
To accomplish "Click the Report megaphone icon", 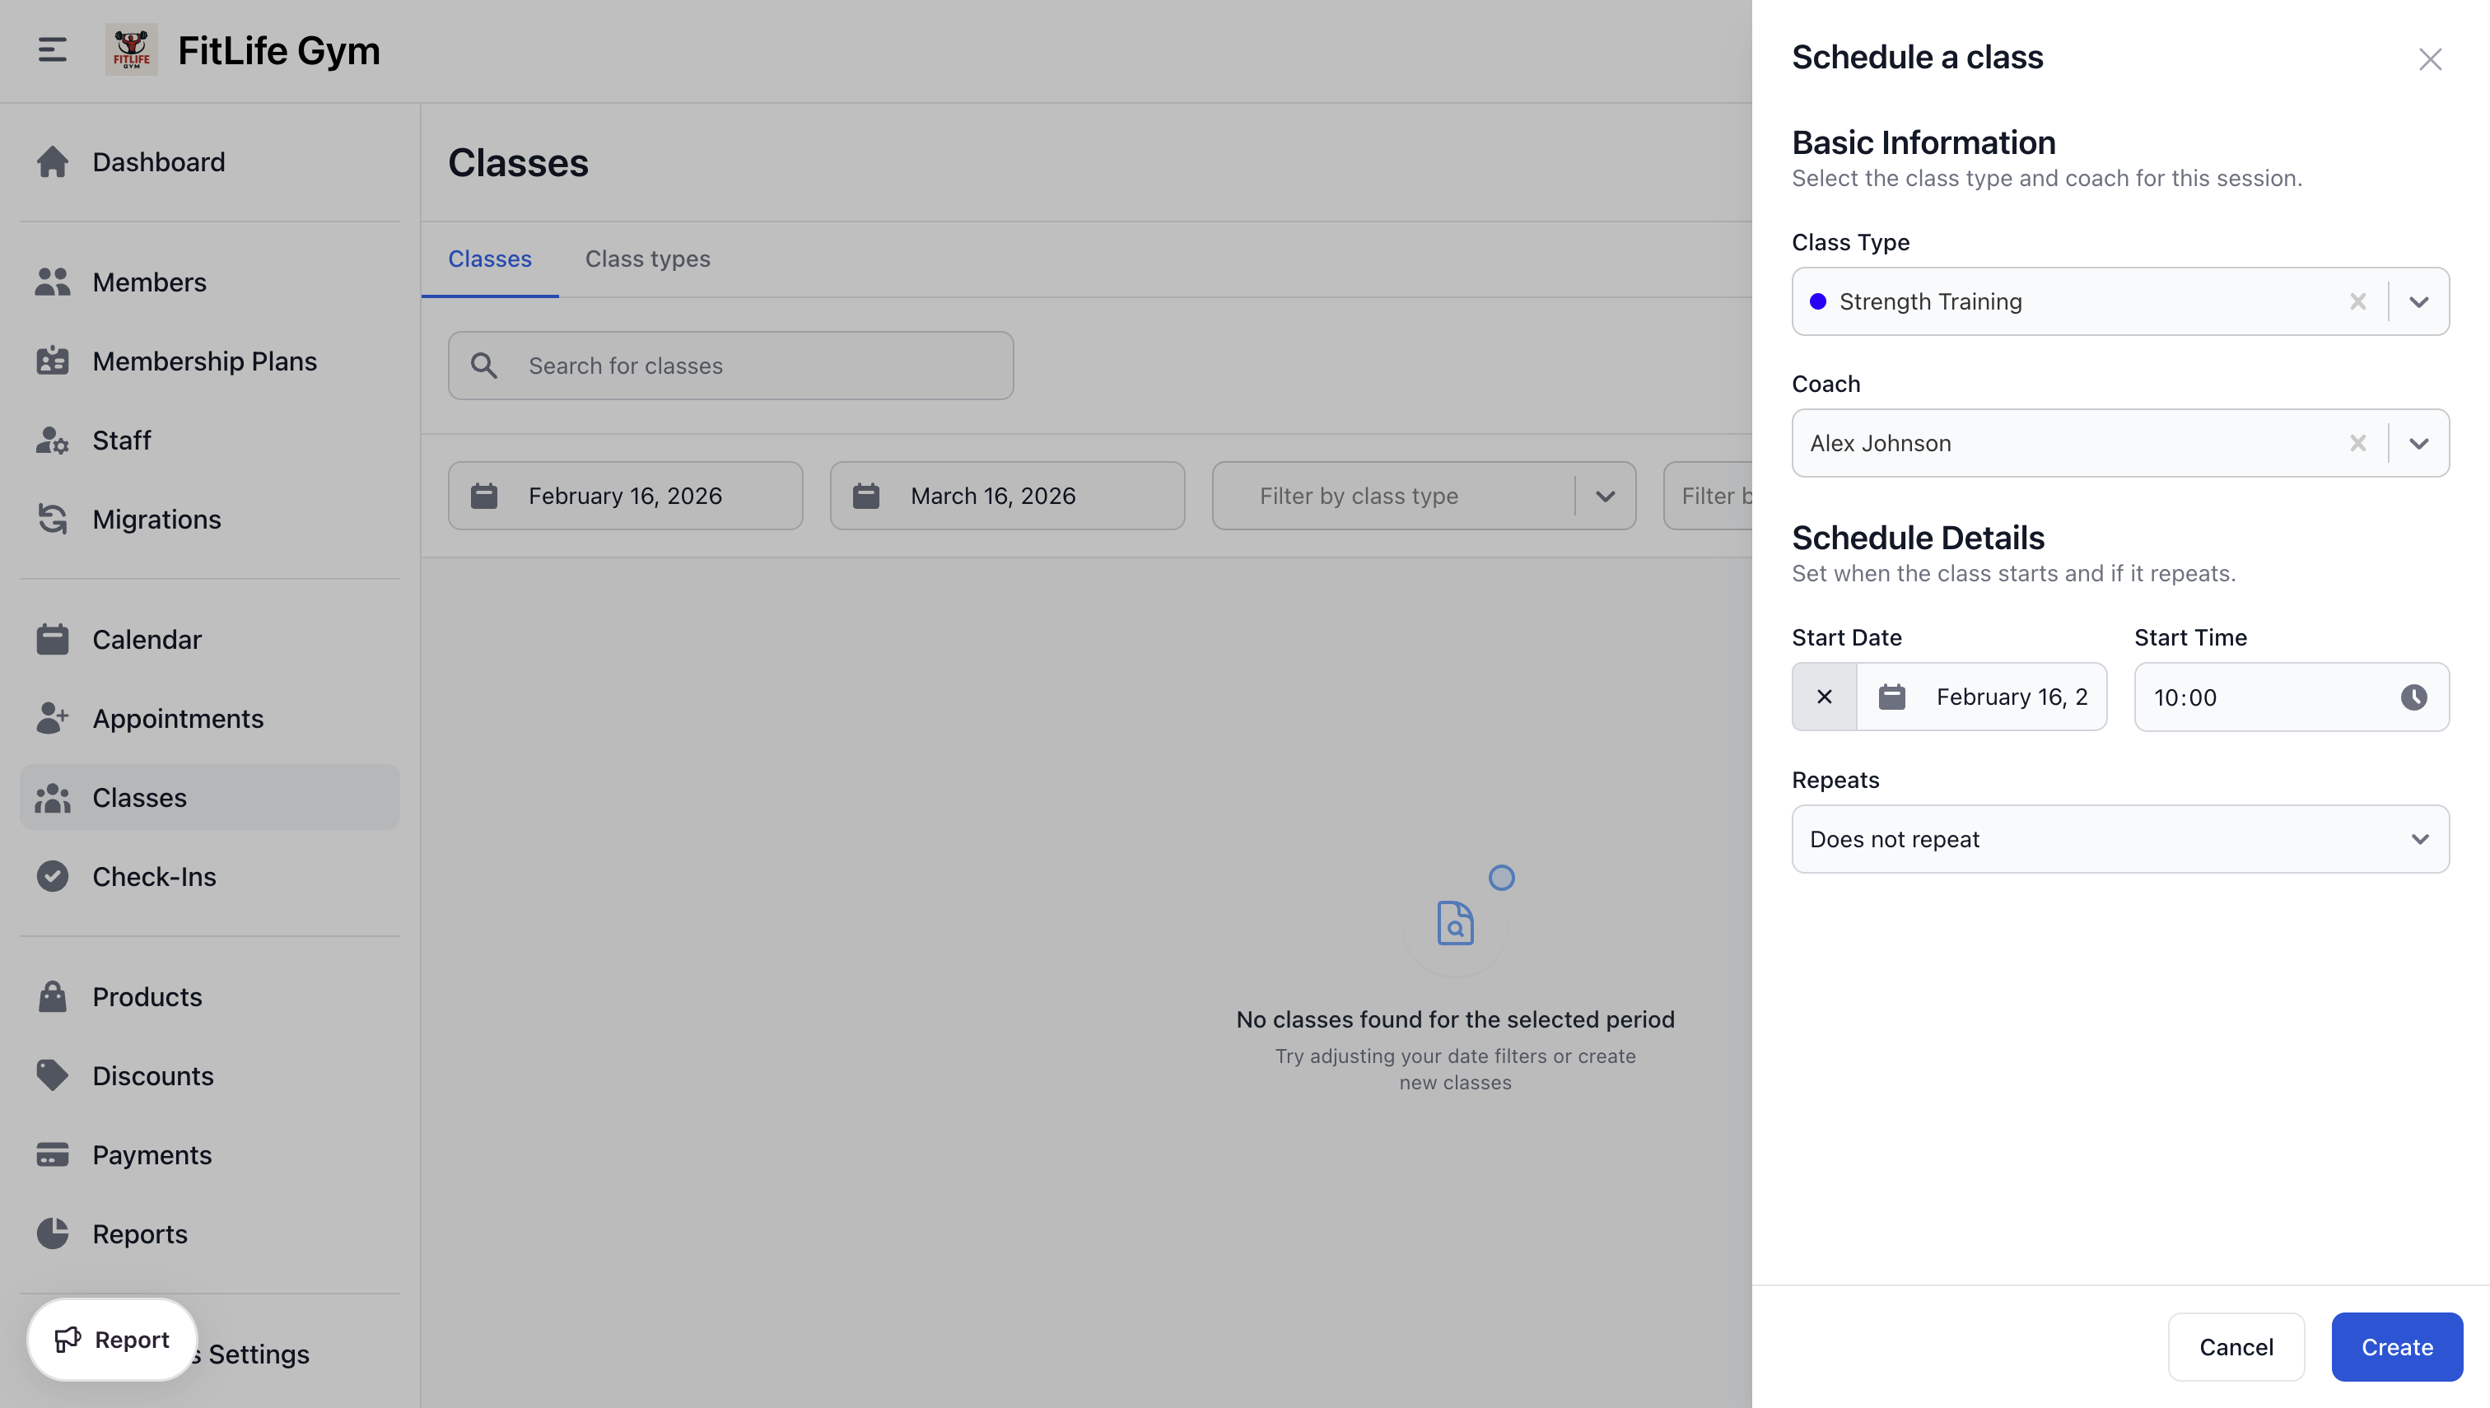I will pos(68,1340).
